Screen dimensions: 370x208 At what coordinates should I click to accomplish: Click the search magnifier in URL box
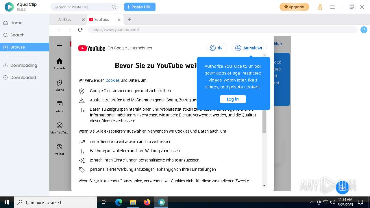[x=114, y=7]
